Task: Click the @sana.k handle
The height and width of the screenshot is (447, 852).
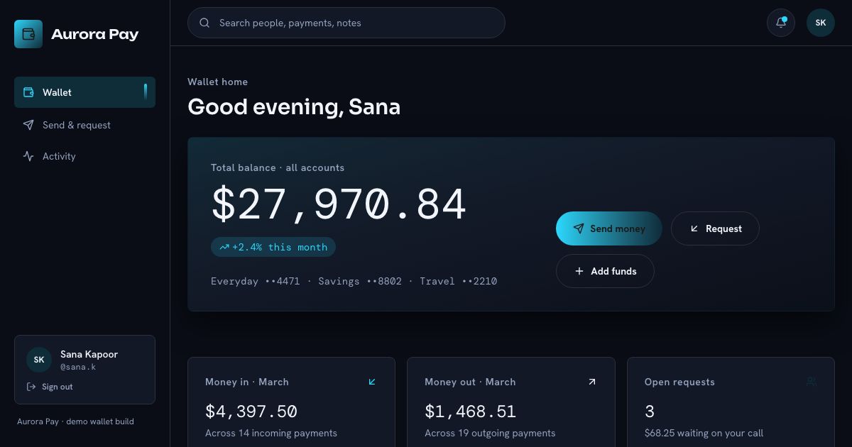Action: (78, 367)
